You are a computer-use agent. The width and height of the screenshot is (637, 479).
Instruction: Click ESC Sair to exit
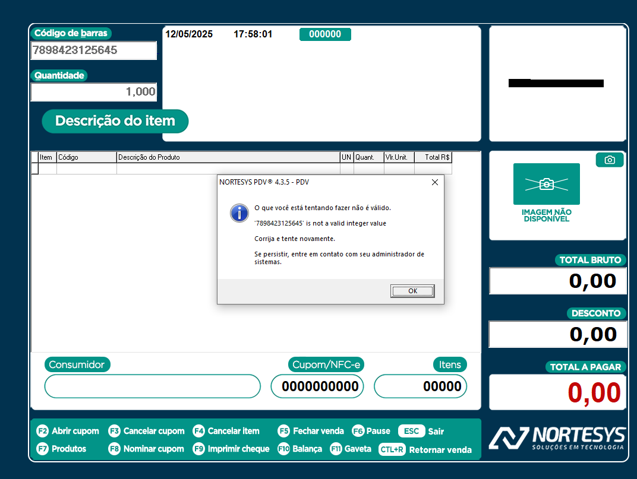pyautogui.click(x=421, y=432)
